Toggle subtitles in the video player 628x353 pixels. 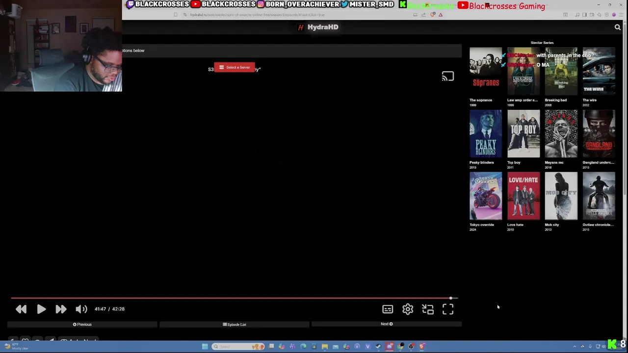click(388, 309)
